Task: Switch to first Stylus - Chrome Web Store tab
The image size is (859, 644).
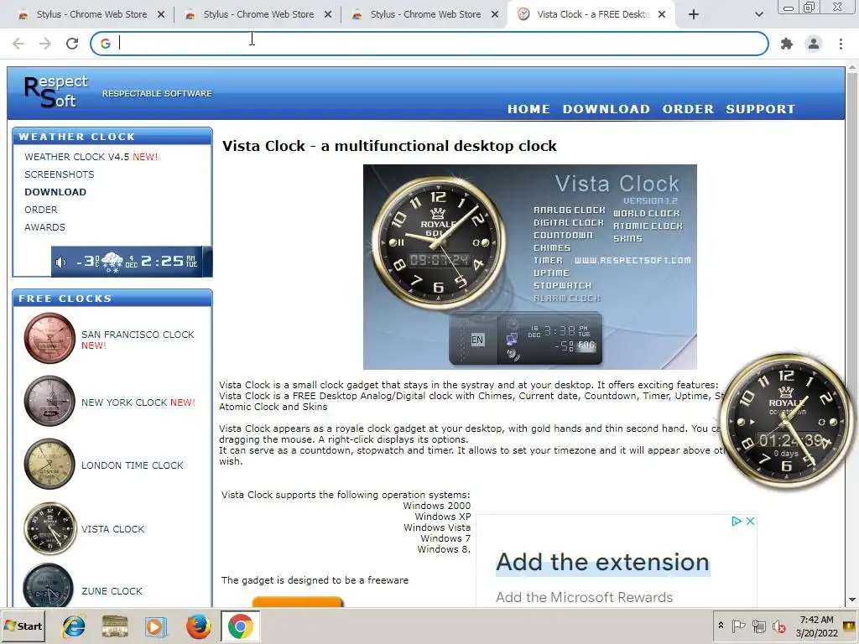Action: click(91, 15)
